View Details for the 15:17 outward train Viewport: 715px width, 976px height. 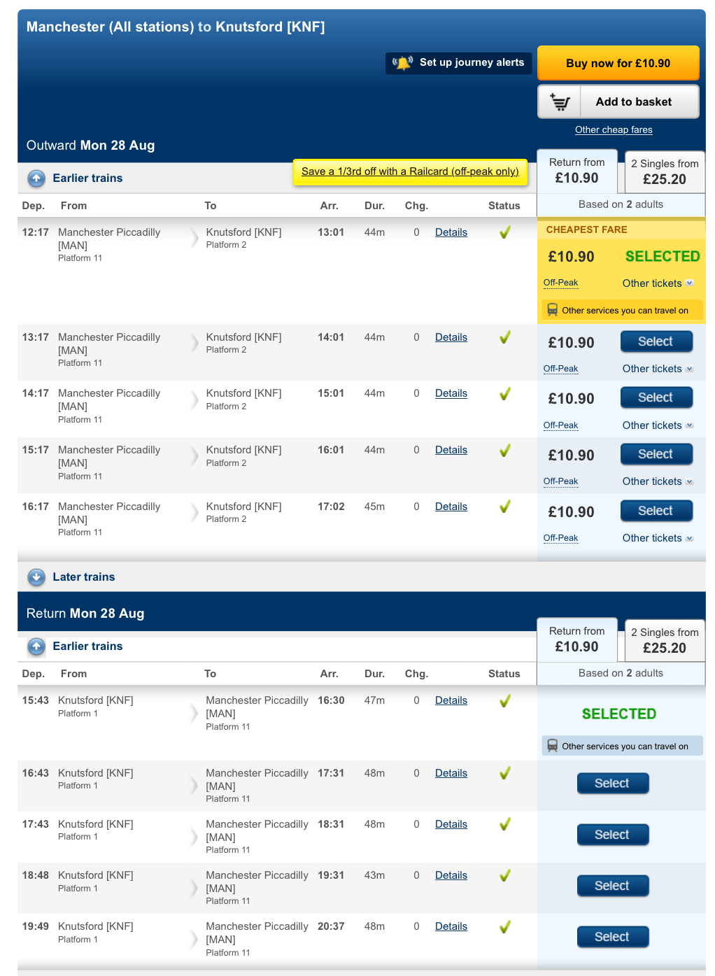(x=451, y=450)
